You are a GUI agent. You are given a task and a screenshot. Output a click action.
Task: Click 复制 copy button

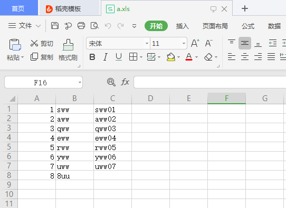(x=42, y=57)
